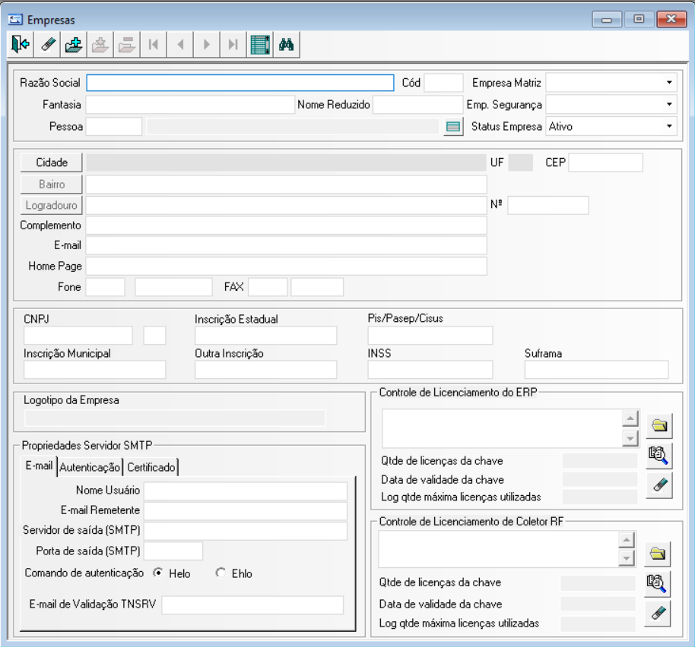695x647 pixels.
Task: Expand the Empresa Matriz dropdown
Action: [669, 83]
